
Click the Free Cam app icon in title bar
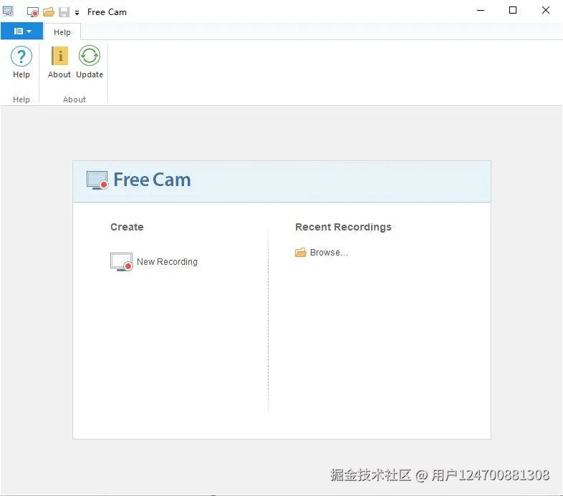8,11
